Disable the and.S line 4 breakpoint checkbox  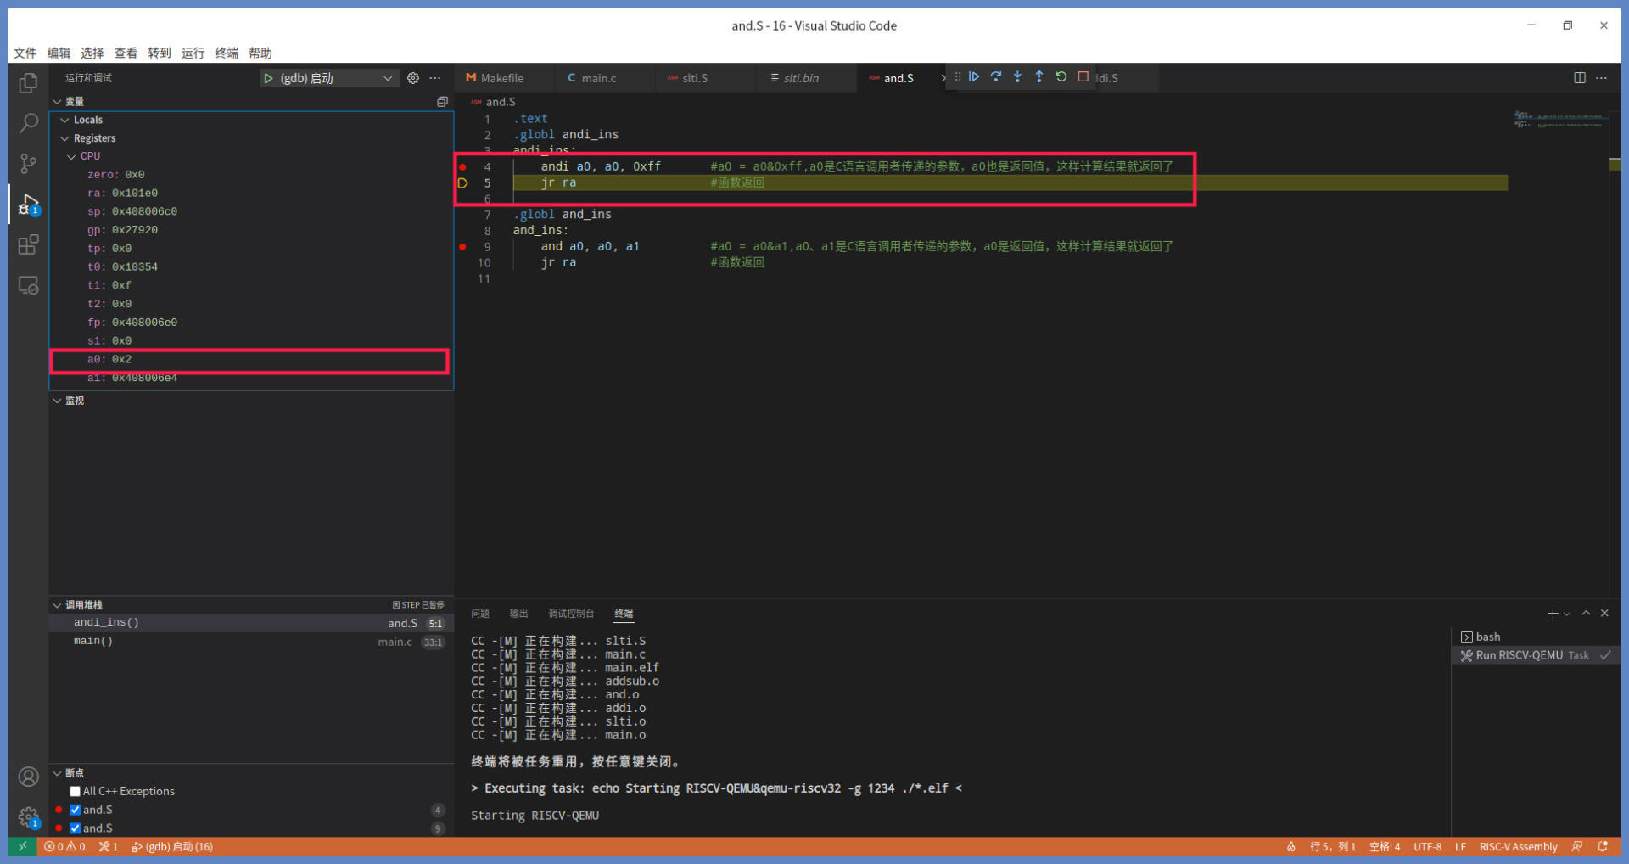click(x=76, y=810)
